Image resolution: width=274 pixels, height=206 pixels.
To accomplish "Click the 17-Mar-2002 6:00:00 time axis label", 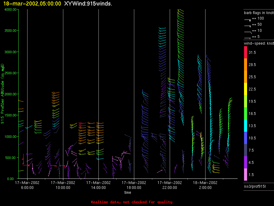I will point(27,185).
